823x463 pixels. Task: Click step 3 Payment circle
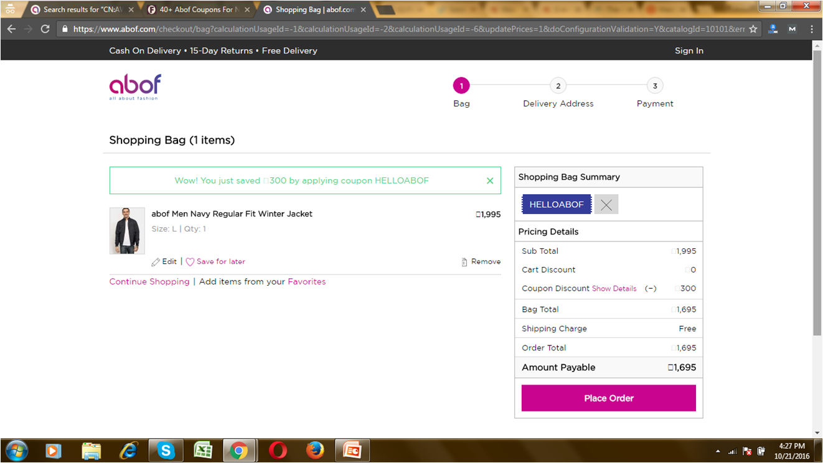tap(655, 86)
